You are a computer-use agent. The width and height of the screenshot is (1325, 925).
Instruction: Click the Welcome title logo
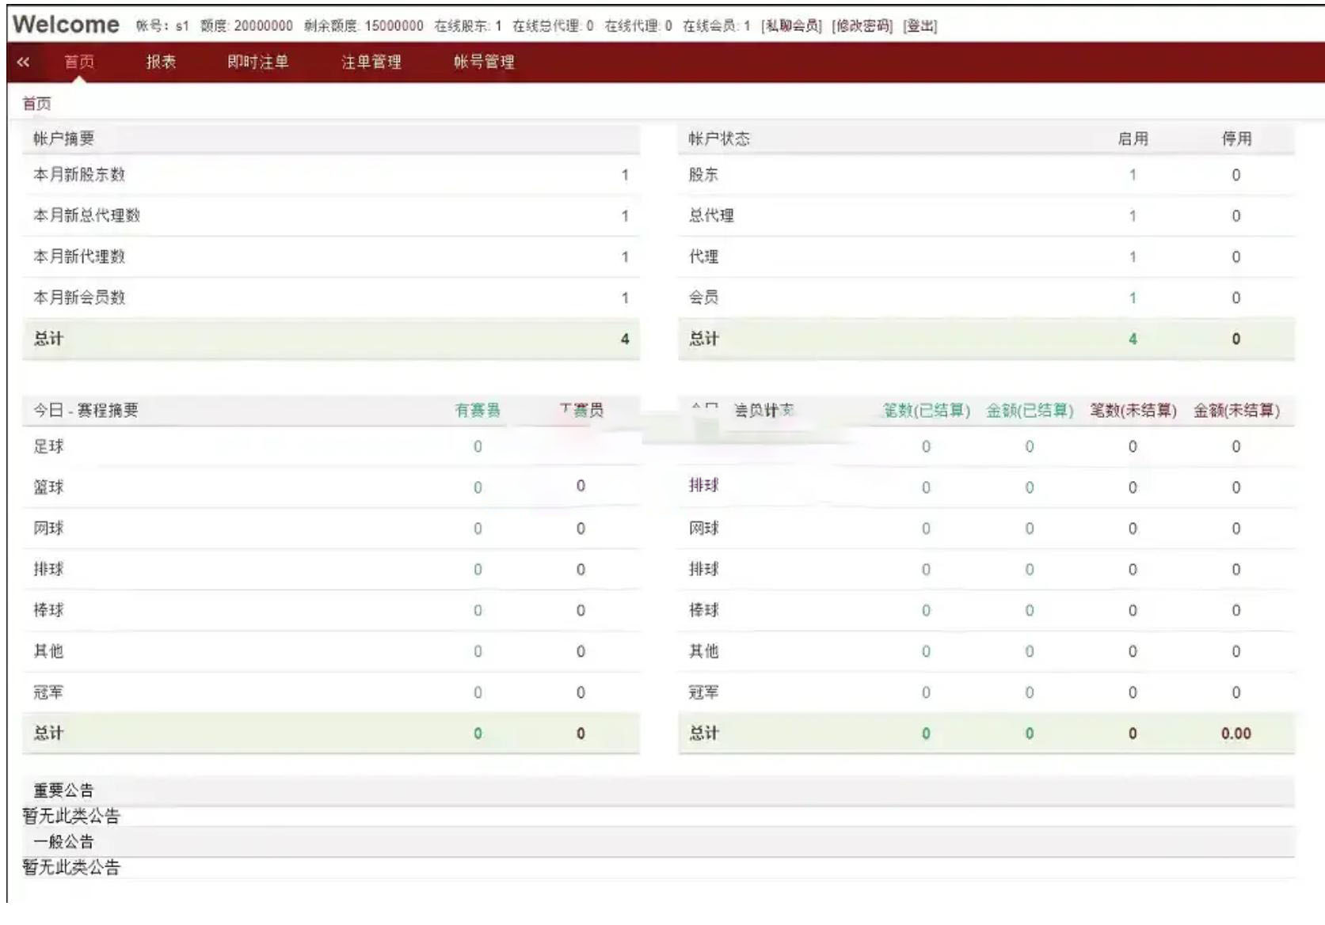click(x=67, y=25)
